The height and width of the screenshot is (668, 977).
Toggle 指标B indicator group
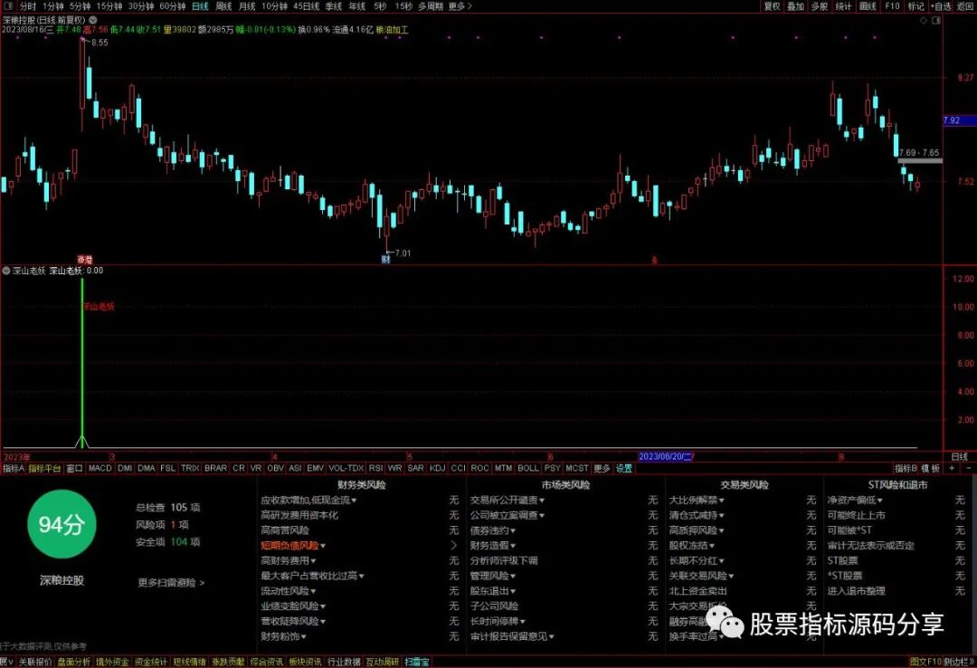coord(906,468)
